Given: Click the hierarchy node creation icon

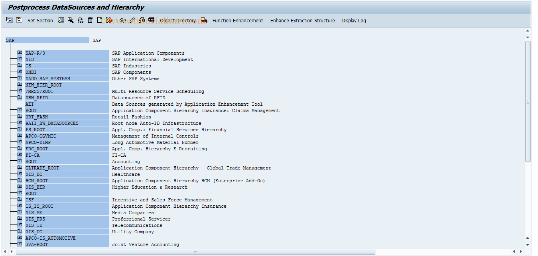Looking at the screenshot, I should pos(81,20).
